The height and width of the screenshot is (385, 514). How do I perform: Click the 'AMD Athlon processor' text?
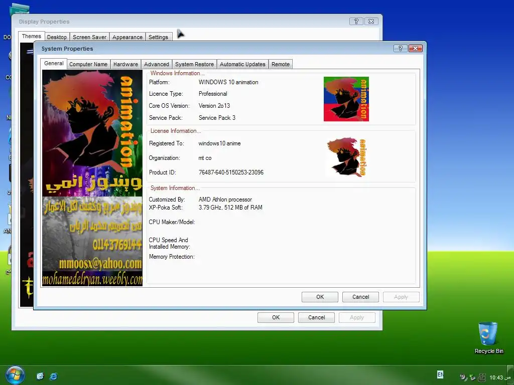tap(225, 200)
